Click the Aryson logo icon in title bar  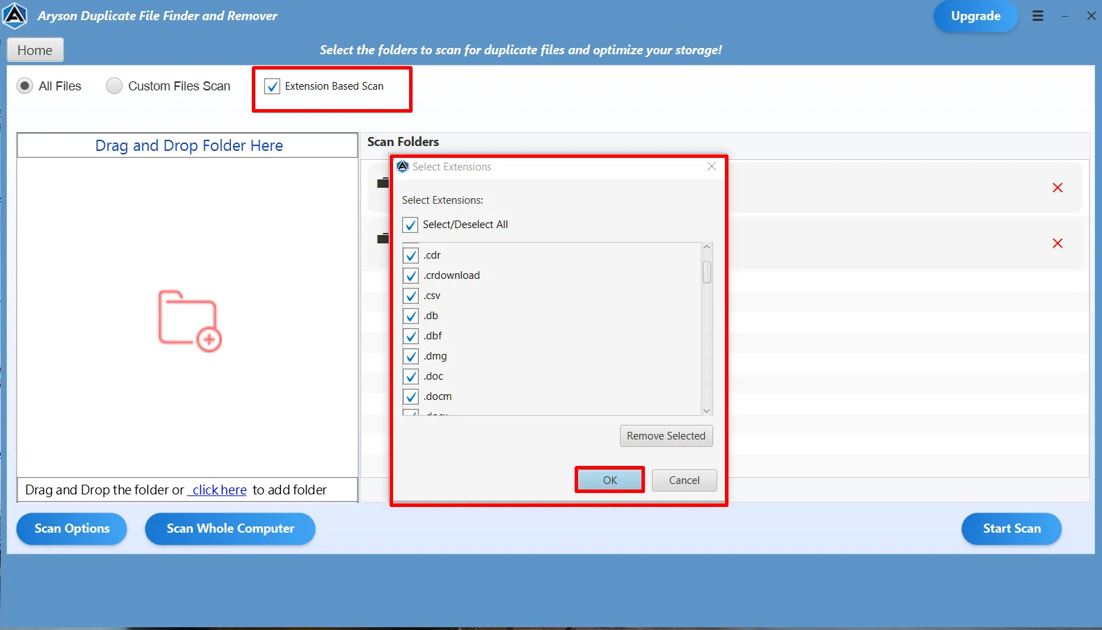15,16
